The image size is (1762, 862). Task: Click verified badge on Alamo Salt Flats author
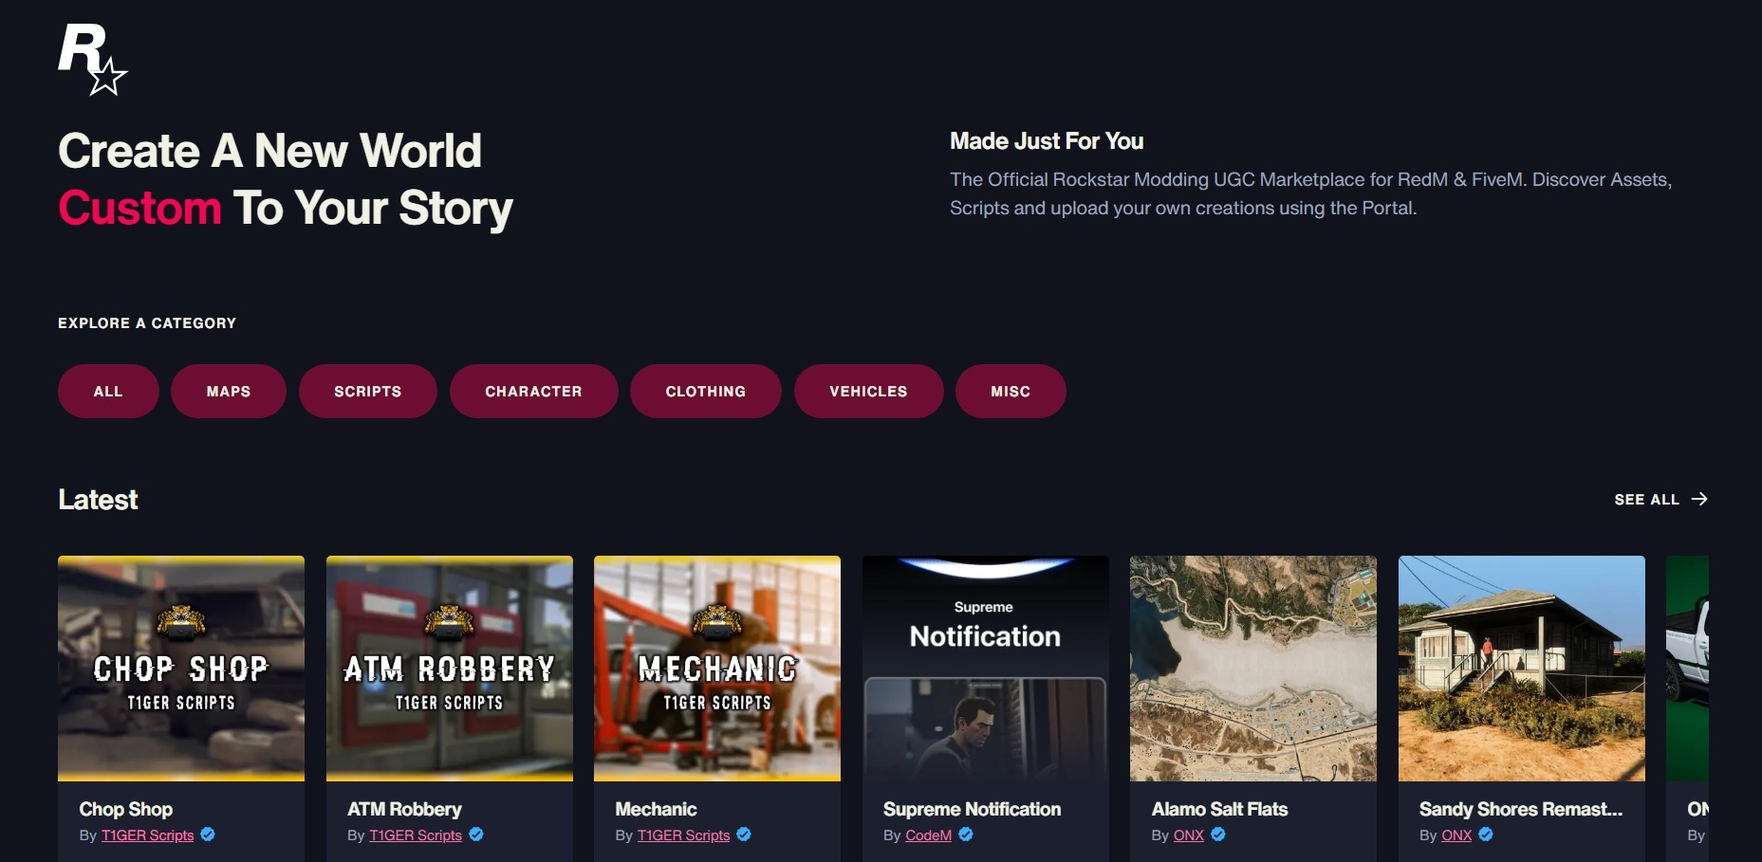coord(1218,834)
